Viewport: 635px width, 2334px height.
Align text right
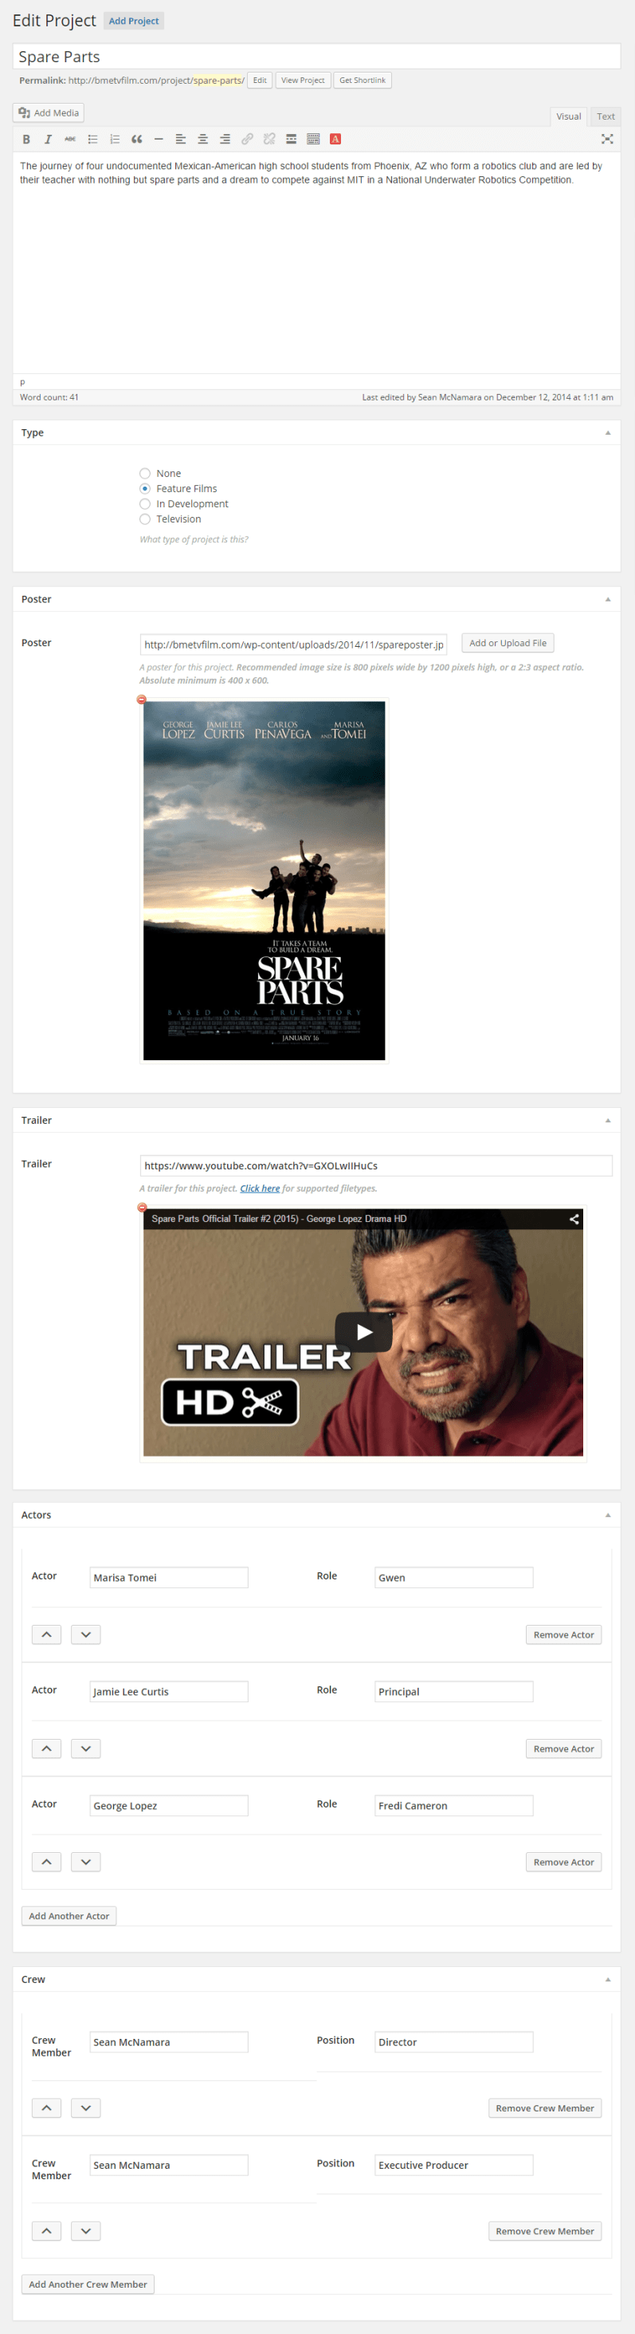pos(225,140)
